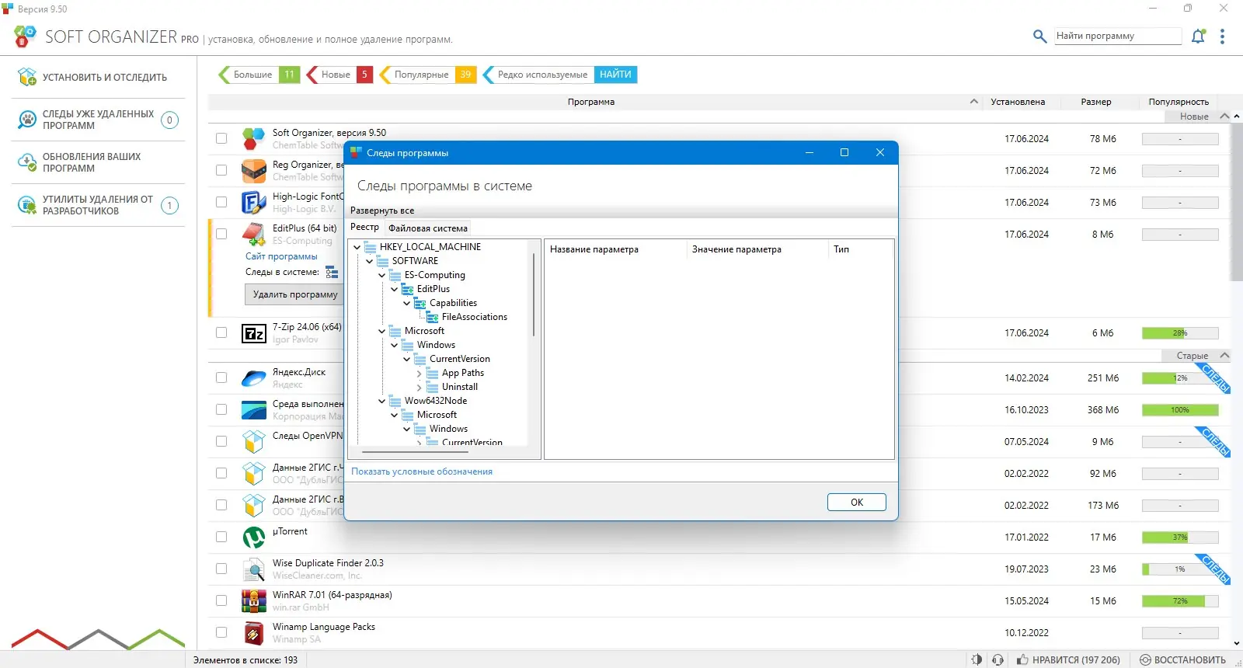The image size is (1243, 668).
Task: Click the Установить и отследить sidebar icon
Action: tap(27, 77)
